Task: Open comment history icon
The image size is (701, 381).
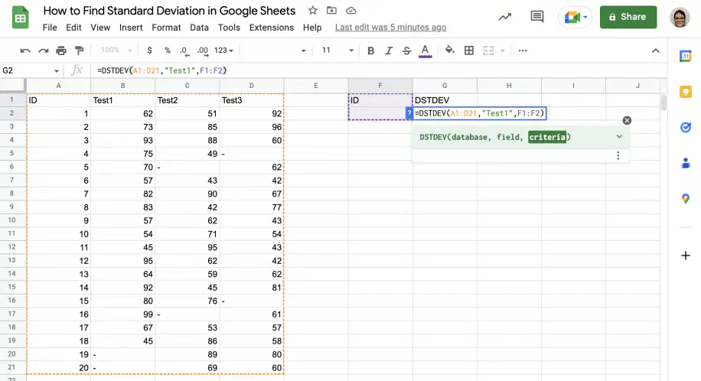Action: coord(537,17)
